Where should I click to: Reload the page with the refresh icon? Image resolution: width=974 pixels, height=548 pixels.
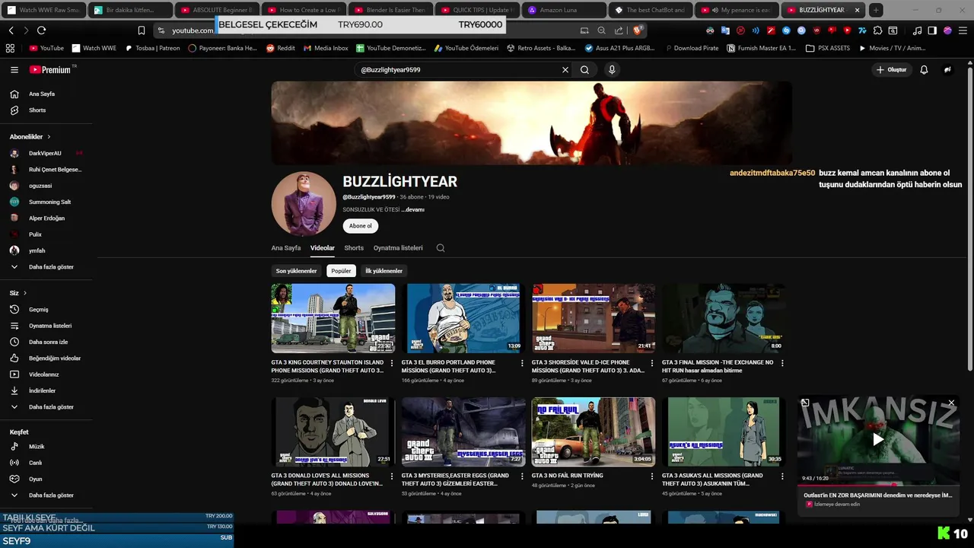41,30
